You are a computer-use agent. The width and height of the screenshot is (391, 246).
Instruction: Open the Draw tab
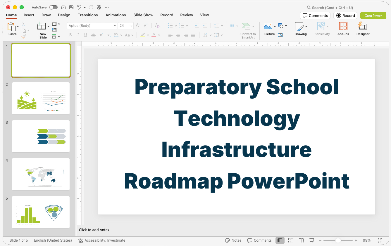[46, 15]
